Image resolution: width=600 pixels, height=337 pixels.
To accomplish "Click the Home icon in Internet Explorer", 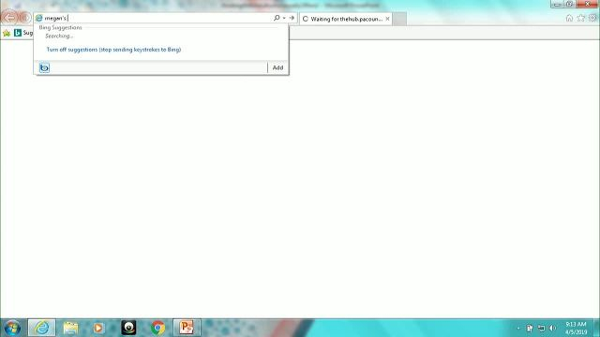I will pos(569,18).
